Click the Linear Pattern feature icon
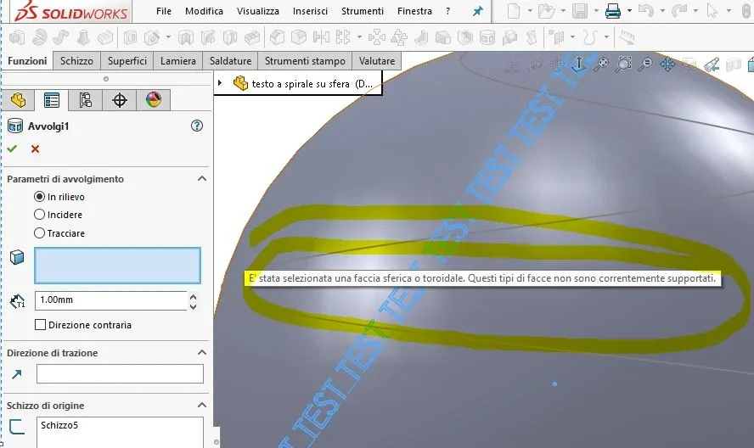Screen dimensions: 754x448 pyautogui.click(x=343, y=37)
